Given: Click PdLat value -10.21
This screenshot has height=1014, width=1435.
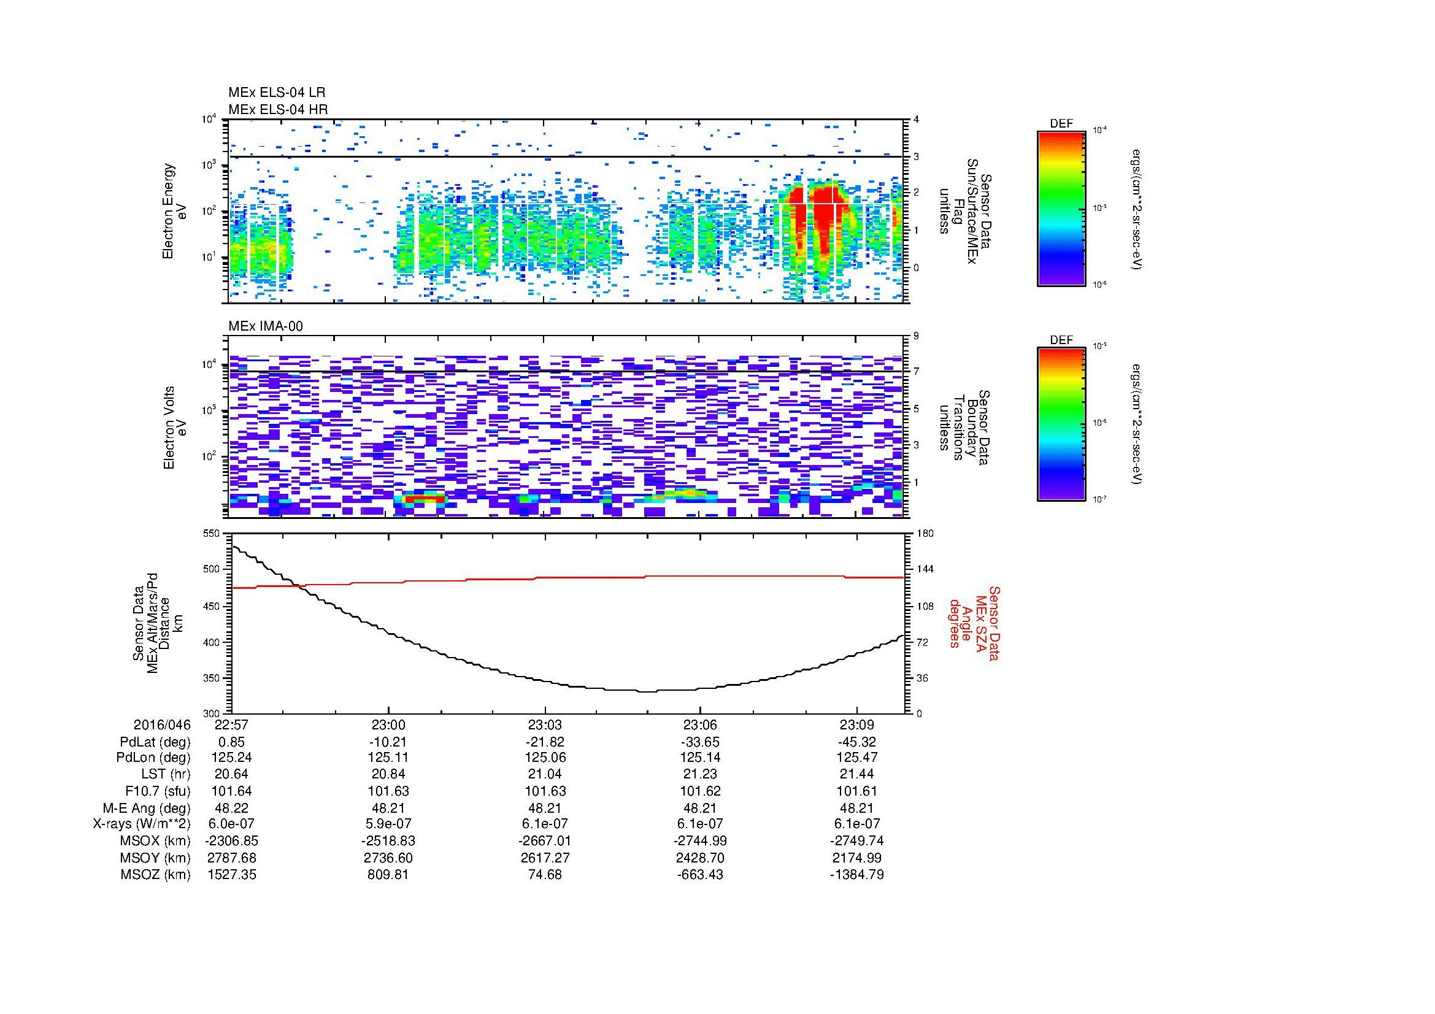Looking at the screenshot, I should click(x=388, y=742).
